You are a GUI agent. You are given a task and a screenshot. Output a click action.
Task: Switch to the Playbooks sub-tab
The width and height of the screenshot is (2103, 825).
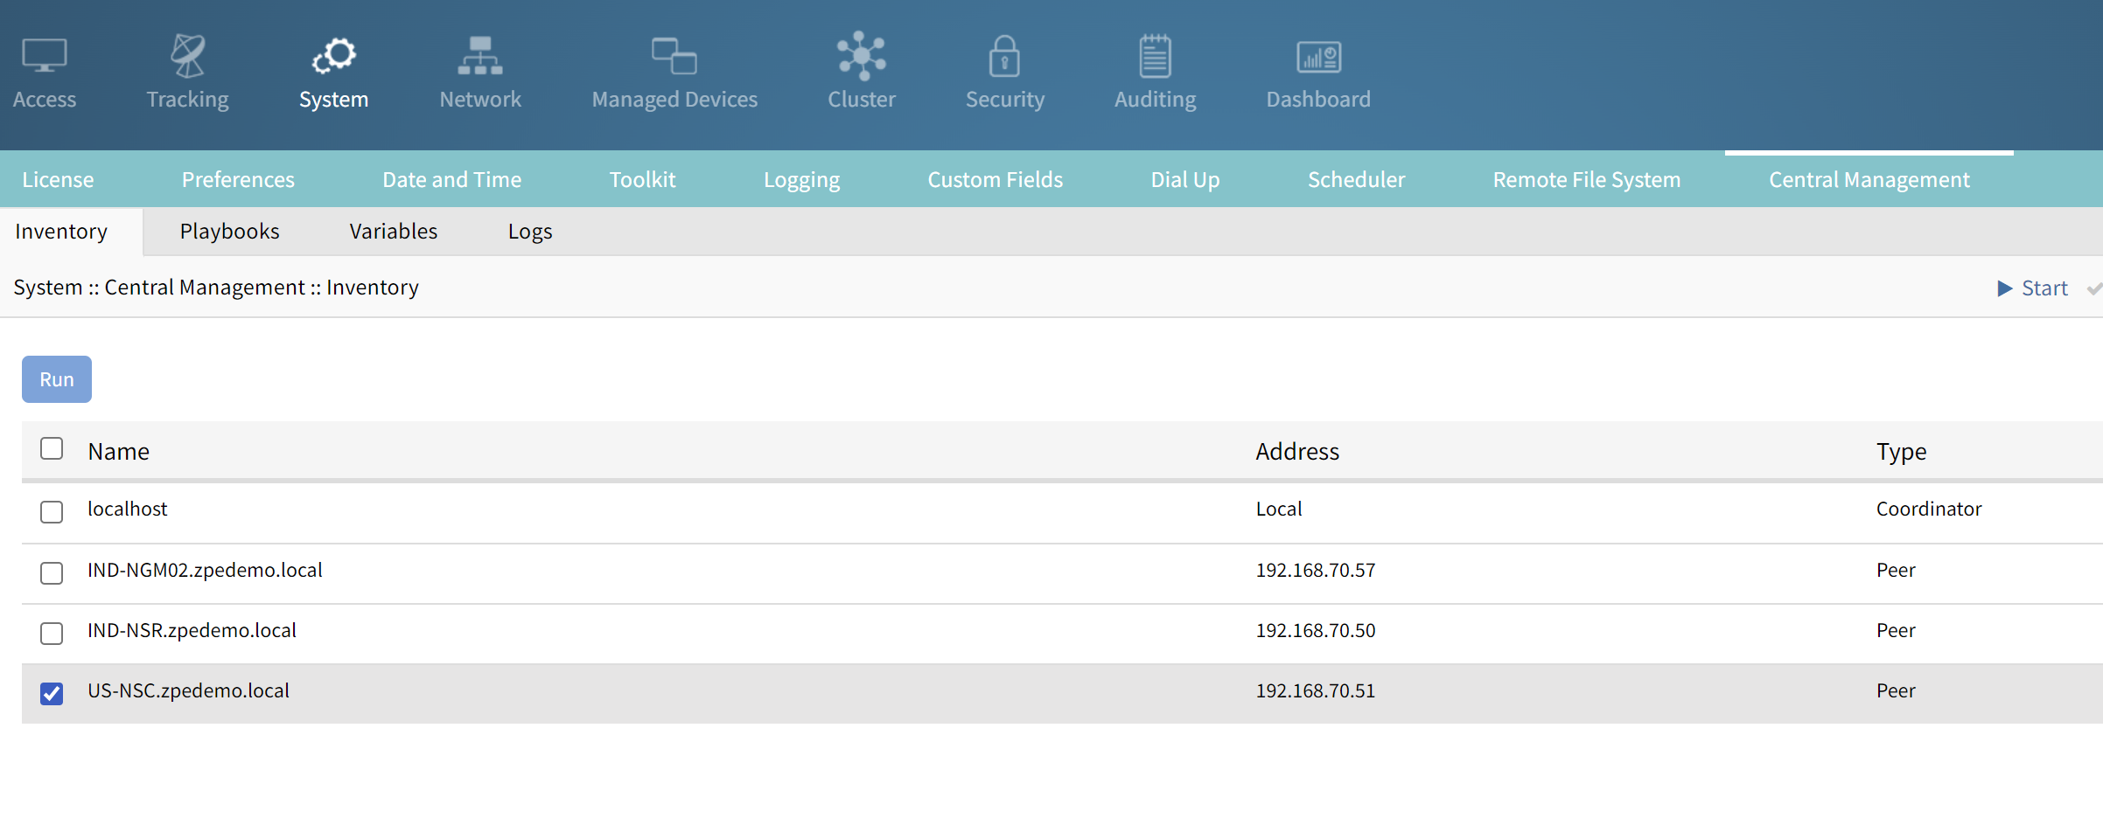[x=229, y=232]
